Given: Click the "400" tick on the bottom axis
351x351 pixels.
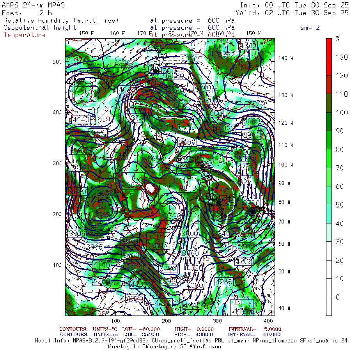Looking at the screenshot, I should [x=268, y=321].
